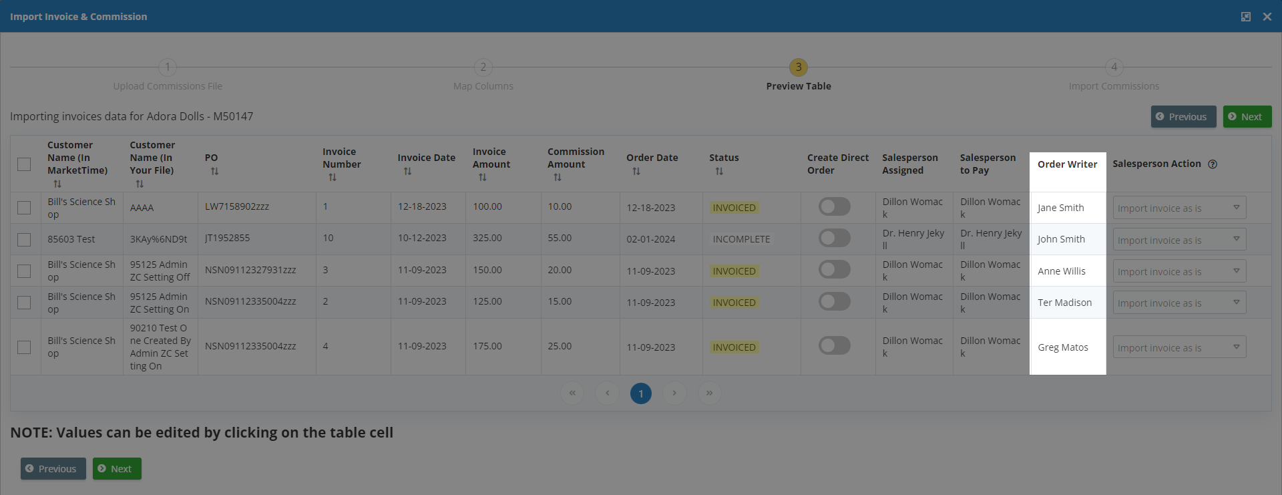The image size is (1282, 495).
Task: Go to step 2 Map Columns
Action: coord(483,67)
